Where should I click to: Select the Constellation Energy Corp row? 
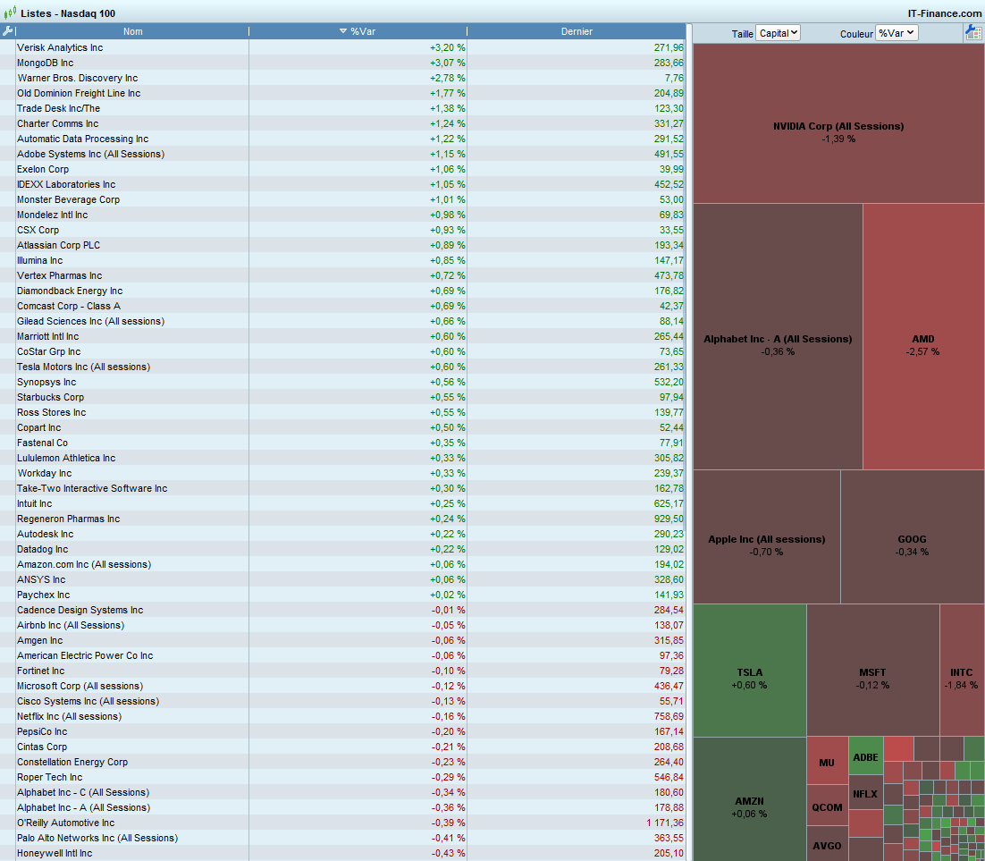342,763
